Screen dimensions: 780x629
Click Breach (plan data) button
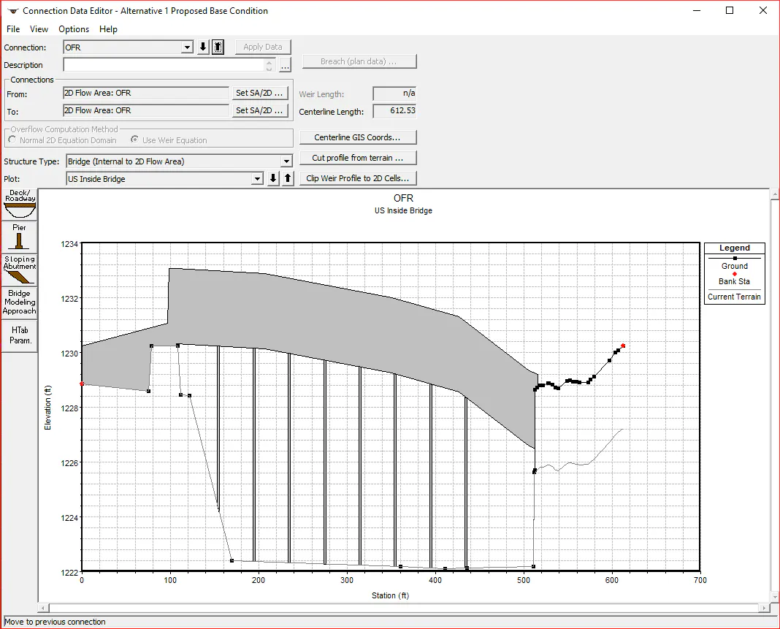pyautogui.click(x=359, y=61)
